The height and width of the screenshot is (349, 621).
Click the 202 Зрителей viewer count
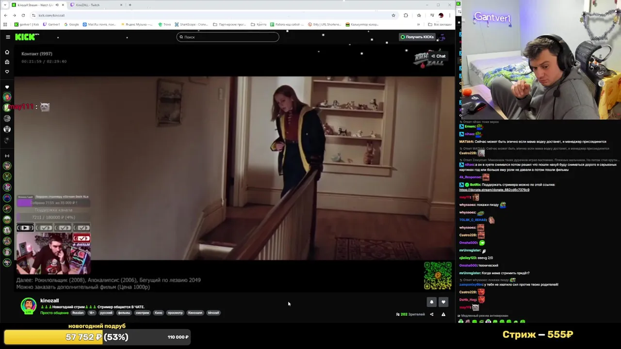point(410,314)
